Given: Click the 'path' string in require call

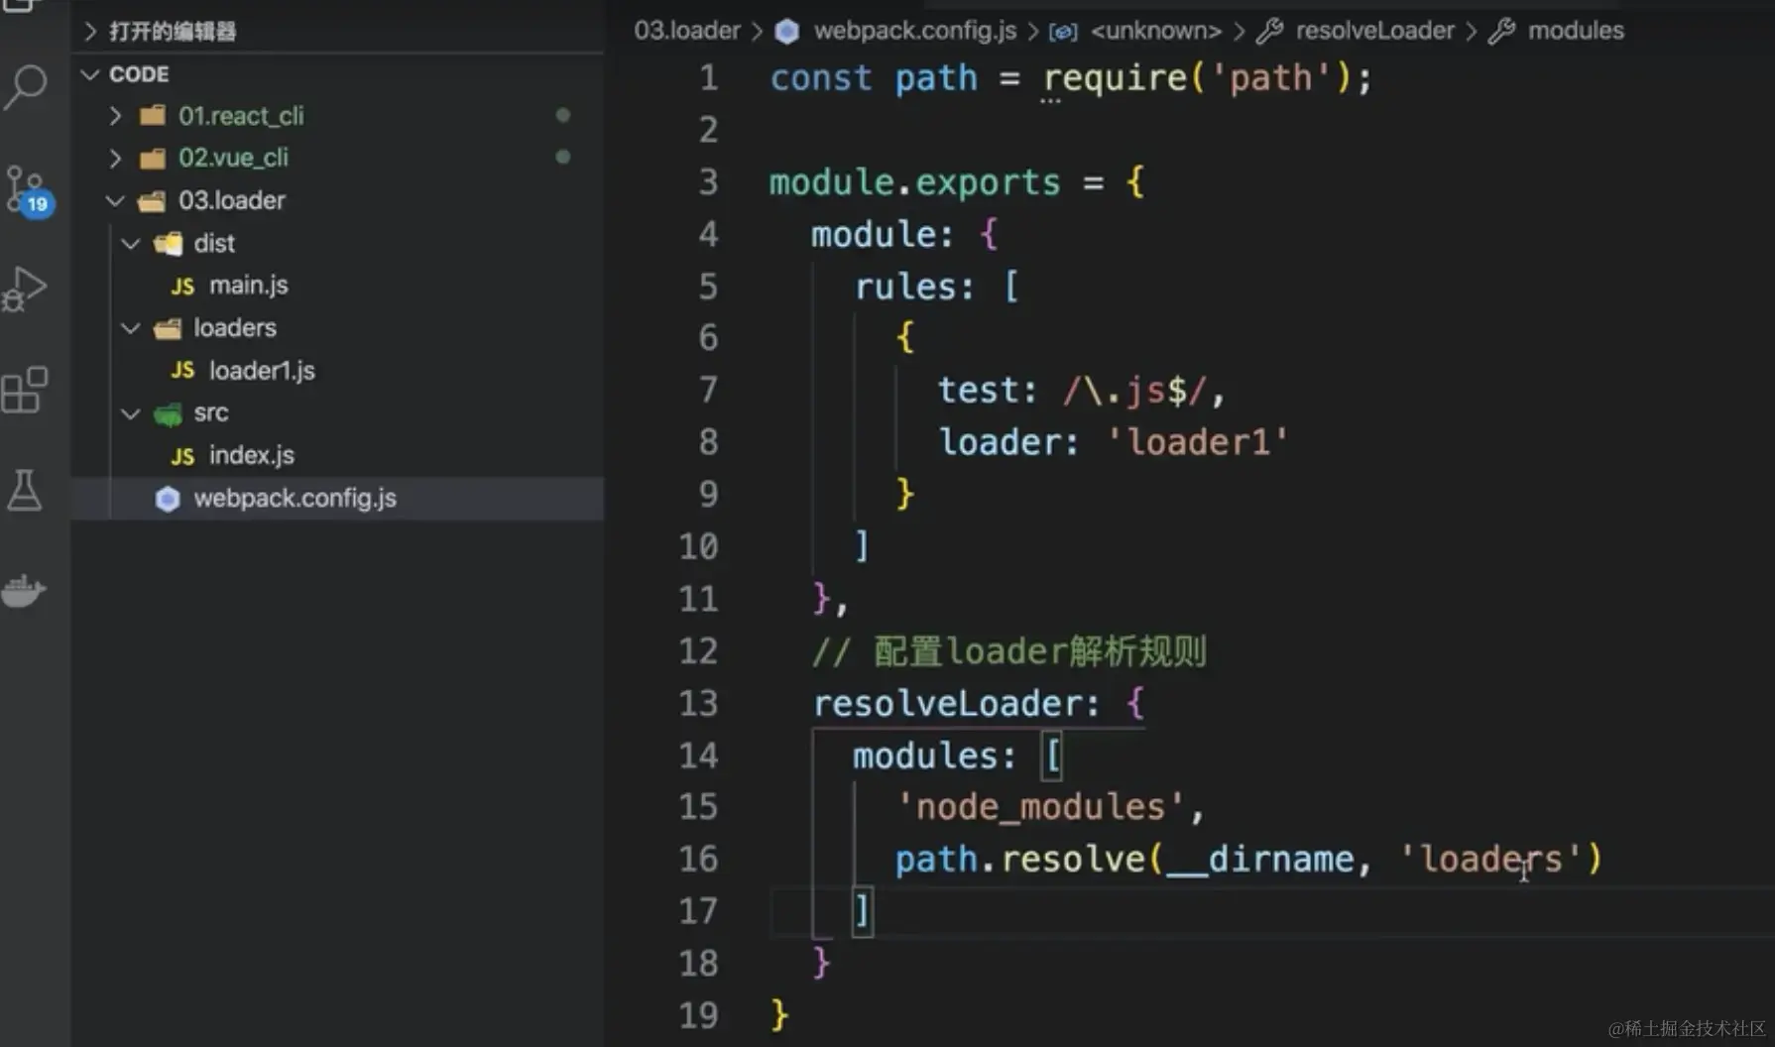Looking at the screenshot, I should [x=1271, y=78].
